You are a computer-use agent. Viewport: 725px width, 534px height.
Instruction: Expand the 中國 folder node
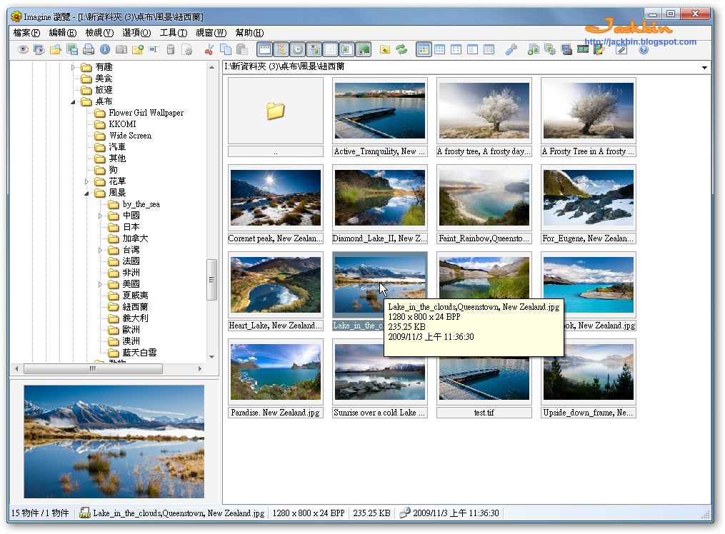click(100, 216)
